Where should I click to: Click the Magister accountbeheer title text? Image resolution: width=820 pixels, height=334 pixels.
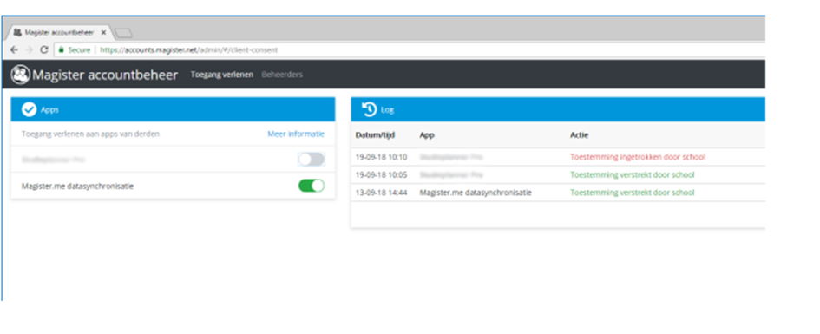105,75
